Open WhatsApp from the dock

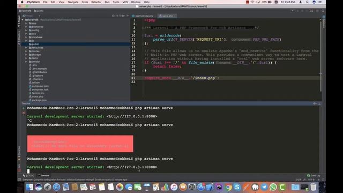pyautogui.click(x=273, y=187)
